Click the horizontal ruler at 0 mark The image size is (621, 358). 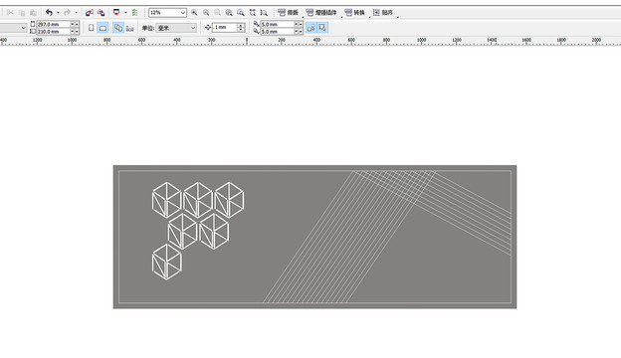point(247,41)
